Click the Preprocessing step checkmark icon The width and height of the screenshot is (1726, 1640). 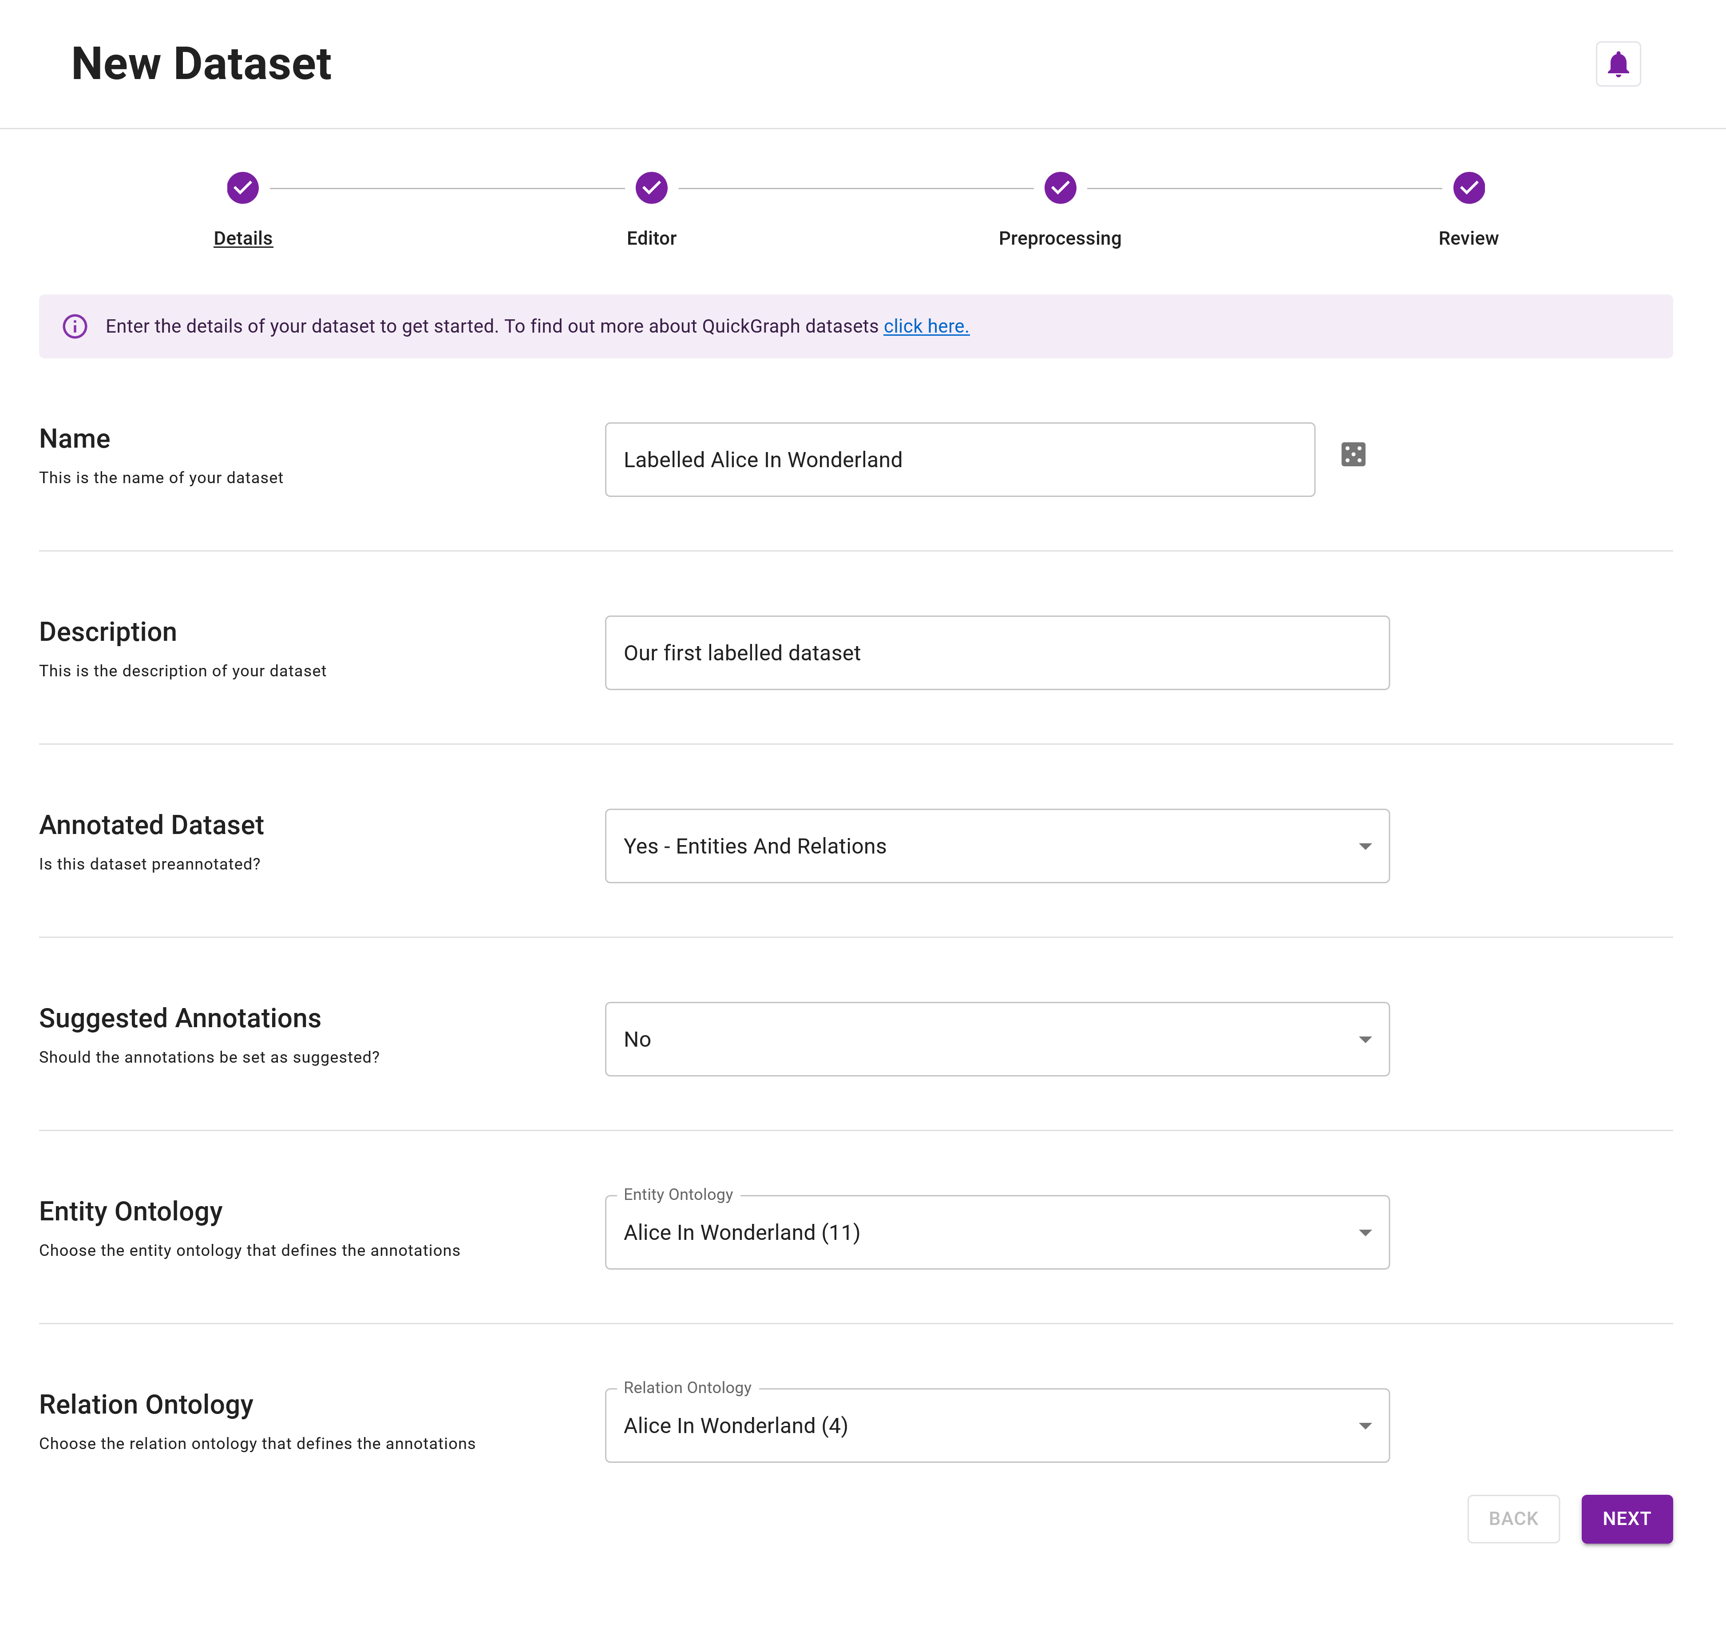pos(1059,187)
